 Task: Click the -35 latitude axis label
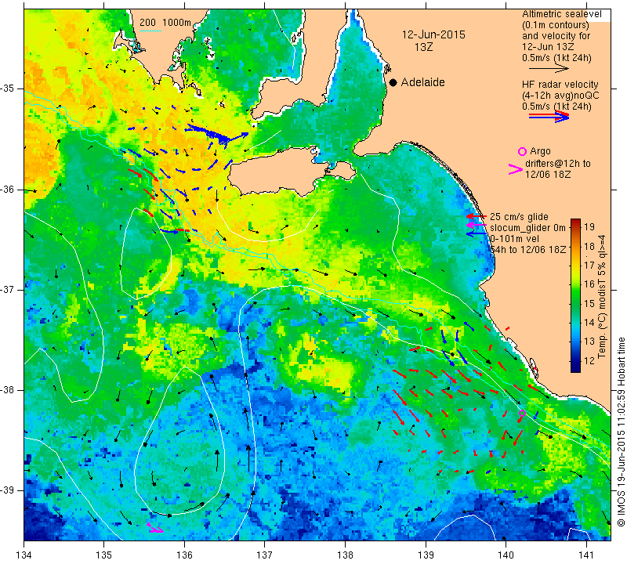(x=8, y=89)
